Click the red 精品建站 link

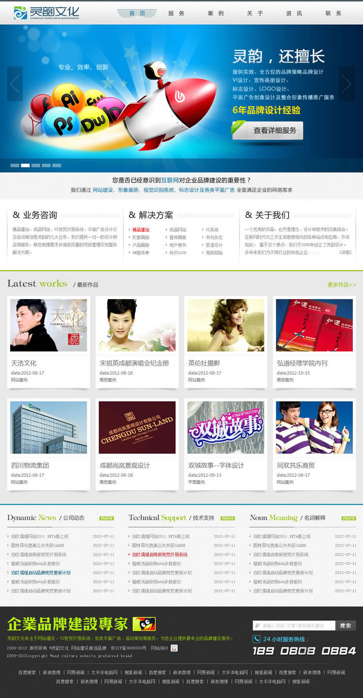[x=141, y=230]
